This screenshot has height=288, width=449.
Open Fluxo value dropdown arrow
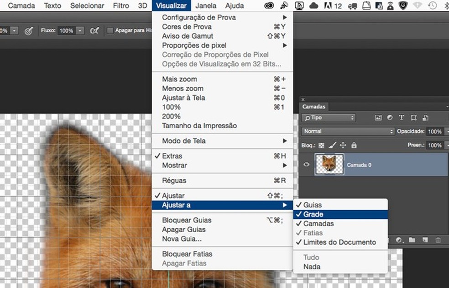click(80, 30)
